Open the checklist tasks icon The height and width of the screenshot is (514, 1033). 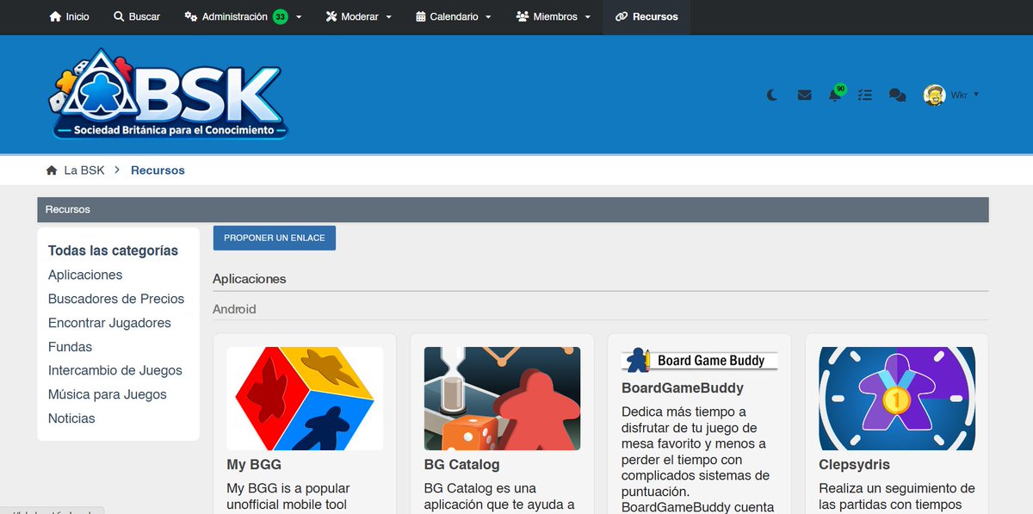pyautogui.click(x=865, y=96)
